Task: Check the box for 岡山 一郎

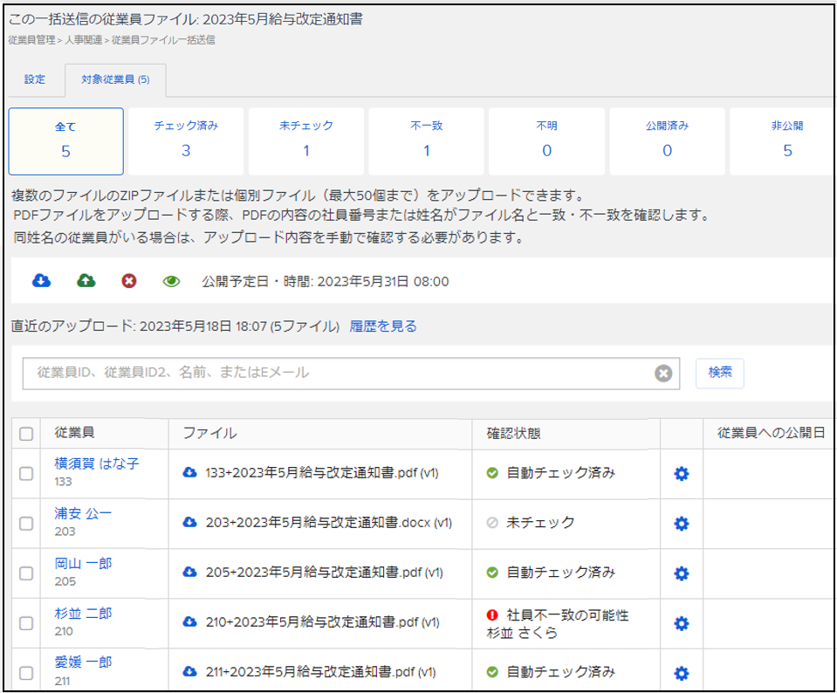Action: pyautogui.click(x=26, y=573)
